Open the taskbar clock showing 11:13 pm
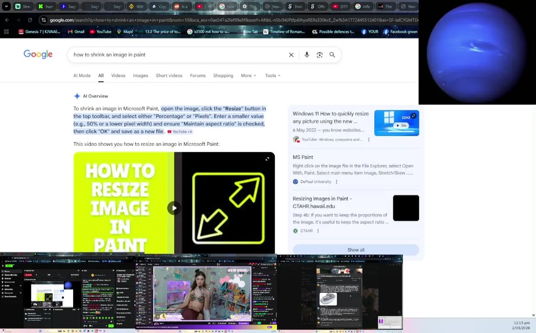The width and height of the screenshot is (536, 333). [x=521, y=325]
